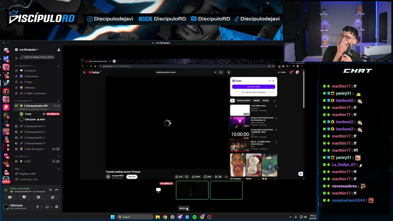This screenshot has height=221, width=393.
Task: Subscribe to scrapper9000 channel
Action: [x=132, y=177]
